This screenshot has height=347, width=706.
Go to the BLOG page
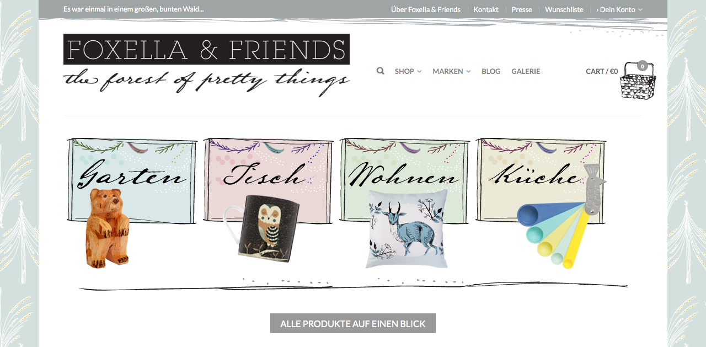[491, 71]
